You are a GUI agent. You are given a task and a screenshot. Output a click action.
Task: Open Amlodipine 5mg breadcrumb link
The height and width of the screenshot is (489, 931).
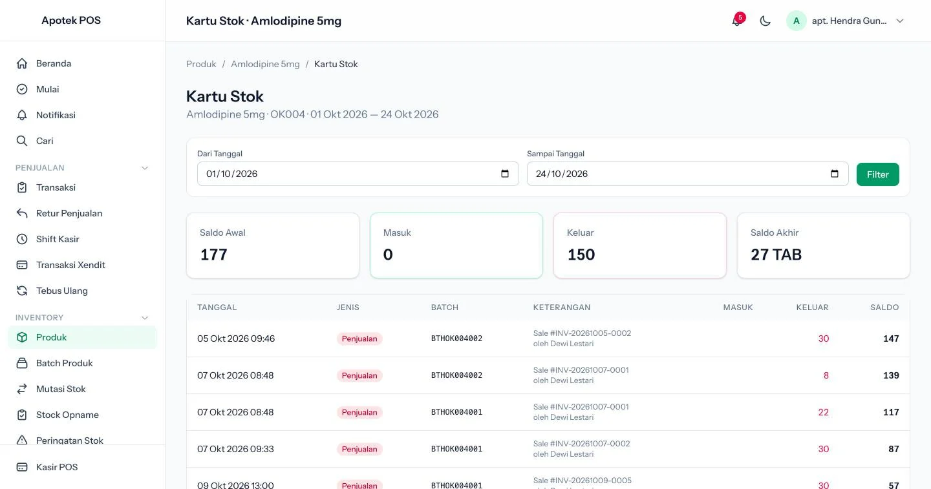265,64
